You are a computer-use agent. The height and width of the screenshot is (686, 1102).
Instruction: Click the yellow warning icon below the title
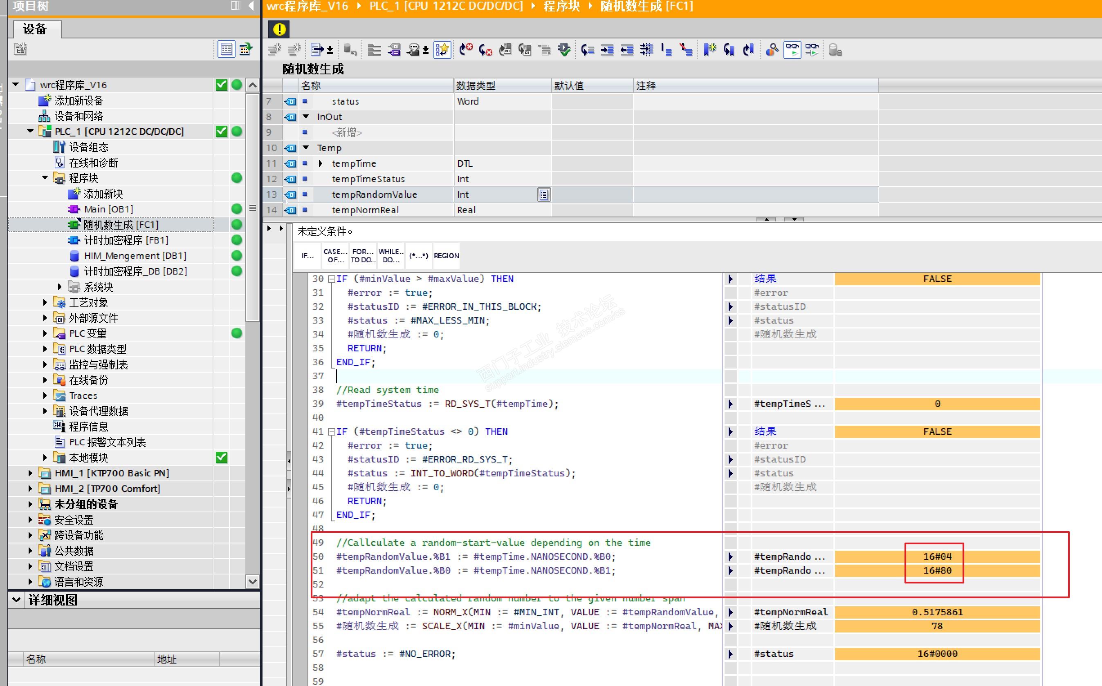click(279, 29)
